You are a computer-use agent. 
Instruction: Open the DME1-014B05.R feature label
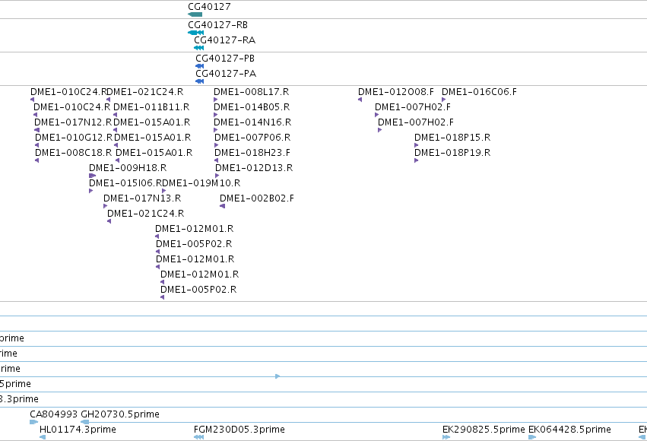coord(252,107)
